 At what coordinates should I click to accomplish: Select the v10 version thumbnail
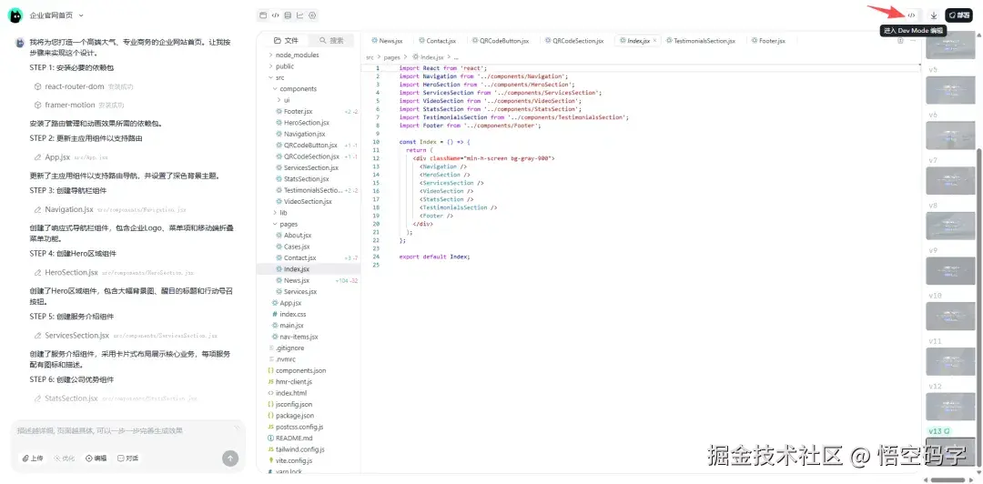pos(950,316)
